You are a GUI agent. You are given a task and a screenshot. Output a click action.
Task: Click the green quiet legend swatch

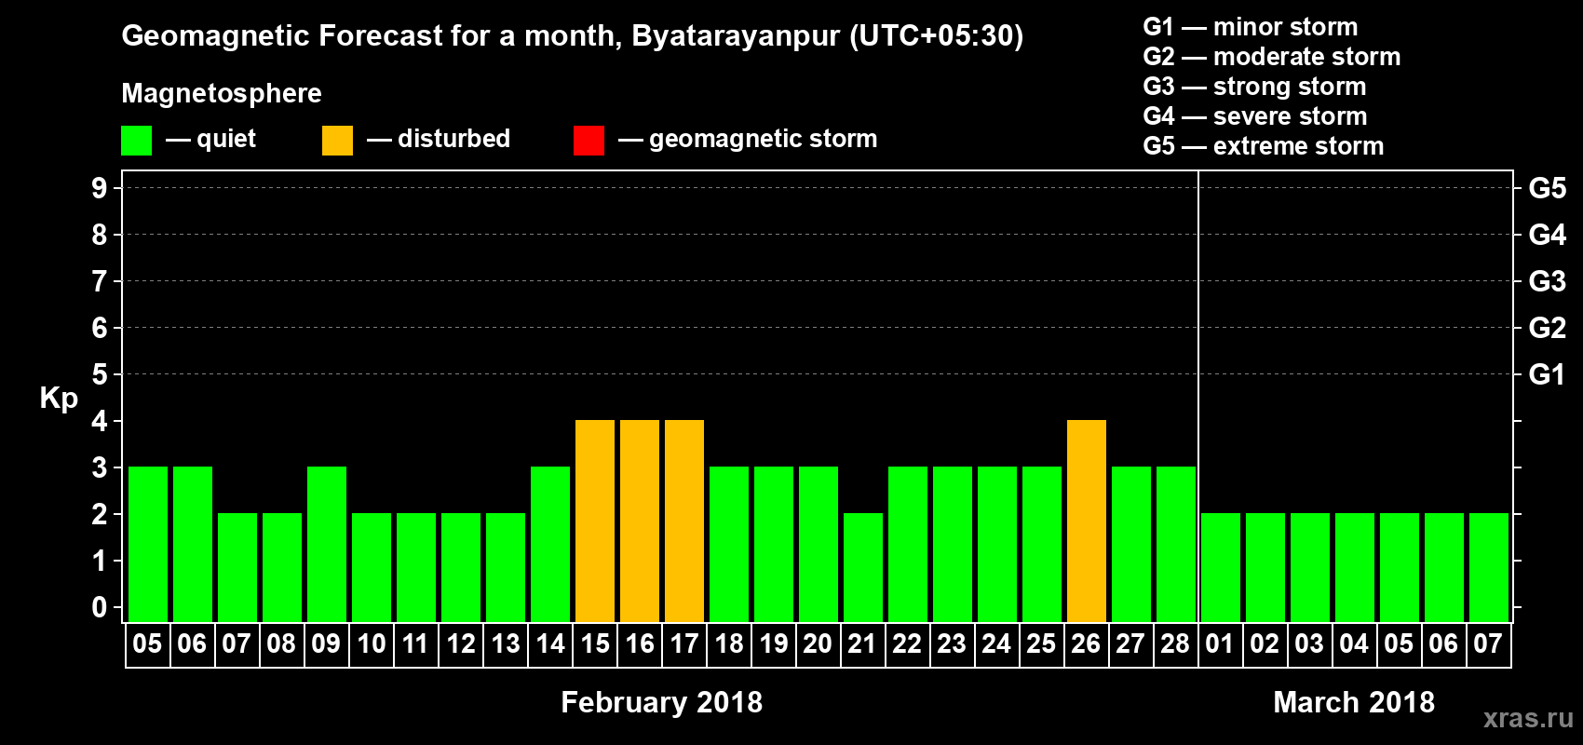click(136, 141)
